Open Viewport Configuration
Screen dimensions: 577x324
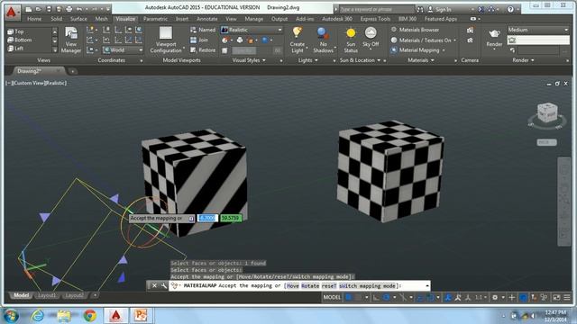tap(166, 40)
